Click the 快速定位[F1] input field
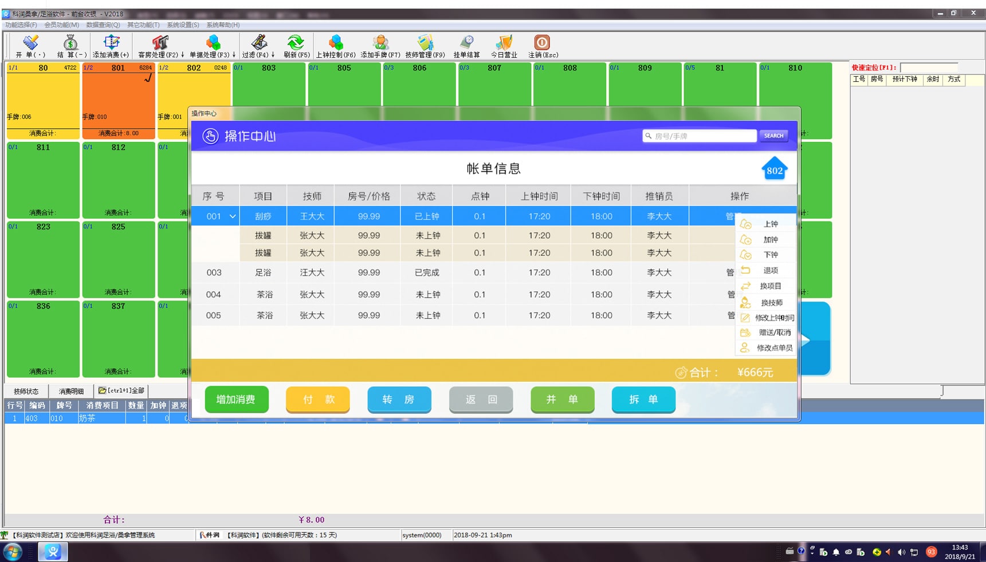 [929, 68]
